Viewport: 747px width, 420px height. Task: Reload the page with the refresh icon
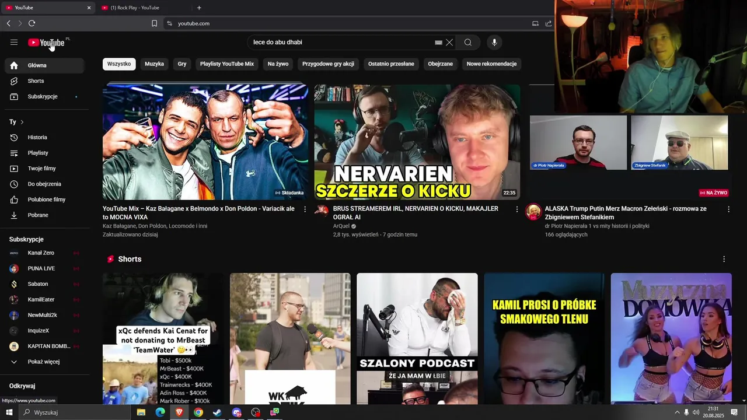[32, 23]
